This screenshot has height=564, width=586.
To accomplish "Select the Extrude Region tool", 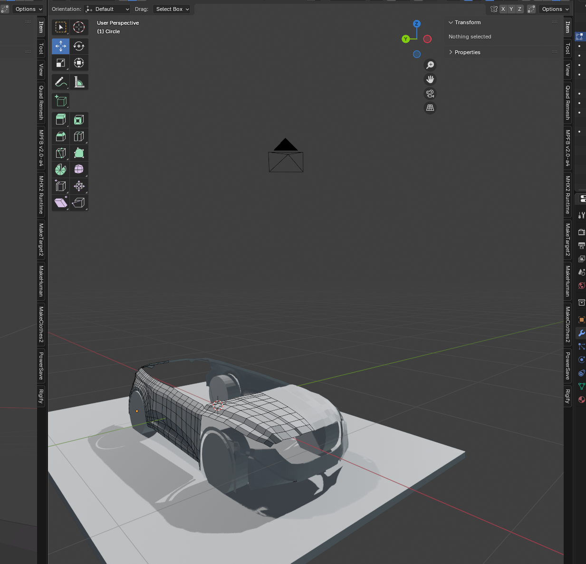I will 60,120.
